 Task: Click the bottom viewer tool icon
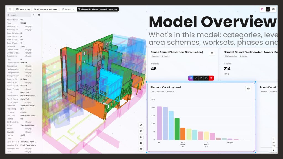point(141,149)
